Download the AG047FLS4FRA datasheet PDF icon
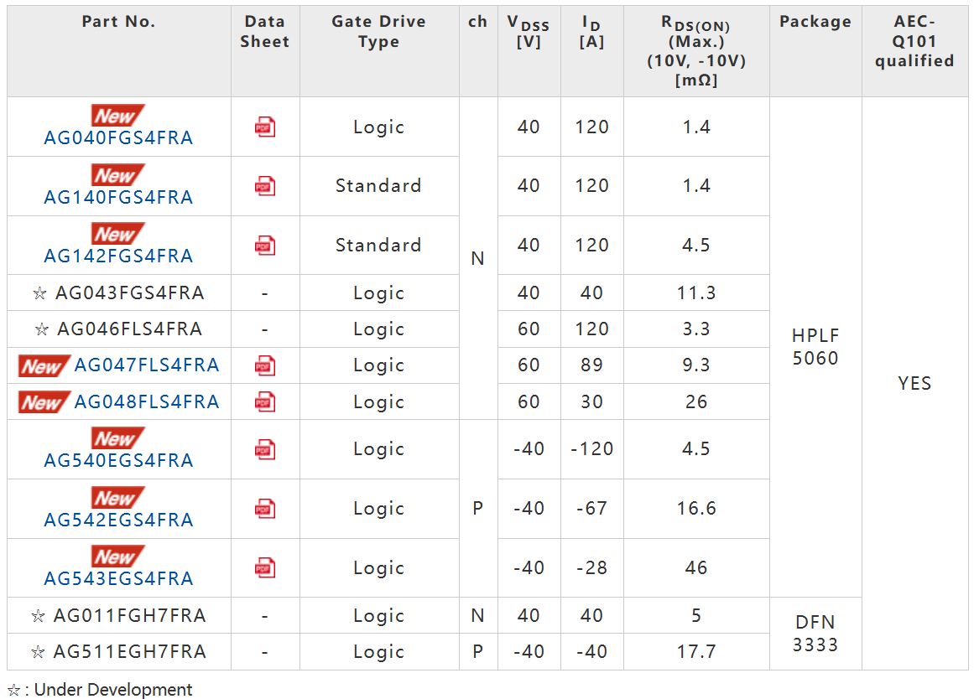Viewport: 974px width, 699px height. 265,365
